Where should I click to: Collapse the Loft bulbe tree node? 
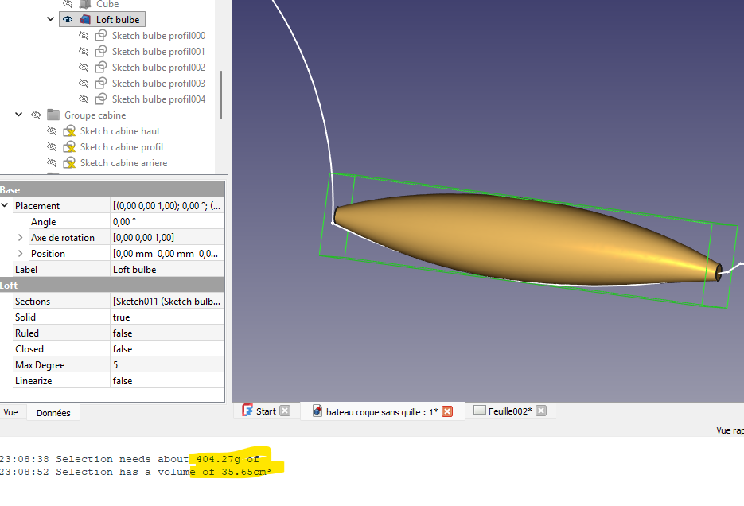click(51, 19)
